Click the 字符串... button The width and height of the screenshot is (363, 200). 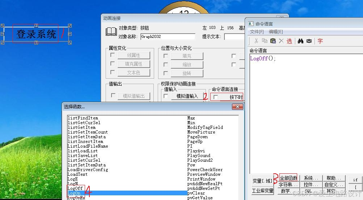288,184
